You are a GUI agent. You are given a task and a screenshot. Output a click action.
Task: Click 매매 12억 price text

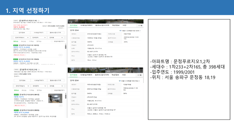[x=19, y=97]
